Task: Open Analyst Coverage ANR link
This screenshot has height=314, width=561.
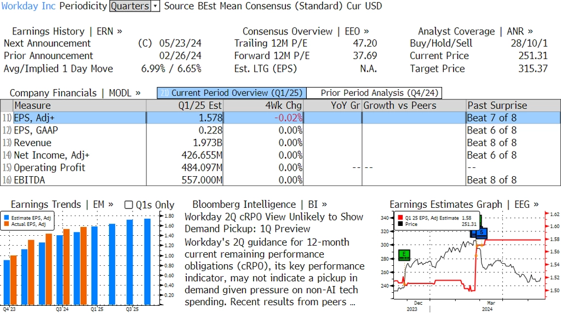Action: [475, 31]
